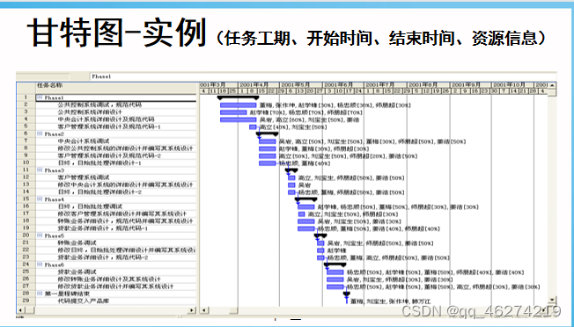Click the 2001年6月 timescale header
This screenshot has height=327, width=574.
coord(343,84)
